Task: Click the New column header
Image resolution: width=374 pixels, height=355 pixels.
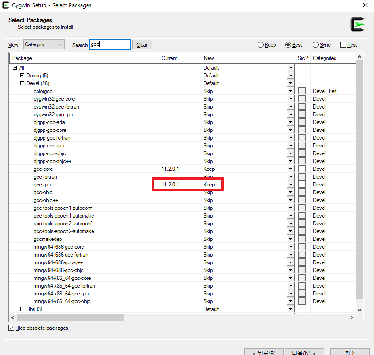Action: 248,58
